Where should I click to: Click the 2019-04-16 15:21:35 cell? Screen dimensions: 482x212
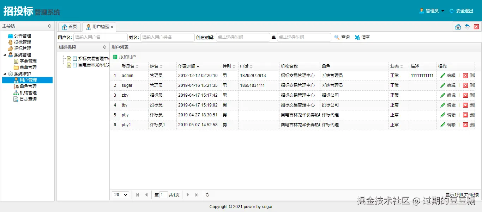pos(198,85)
